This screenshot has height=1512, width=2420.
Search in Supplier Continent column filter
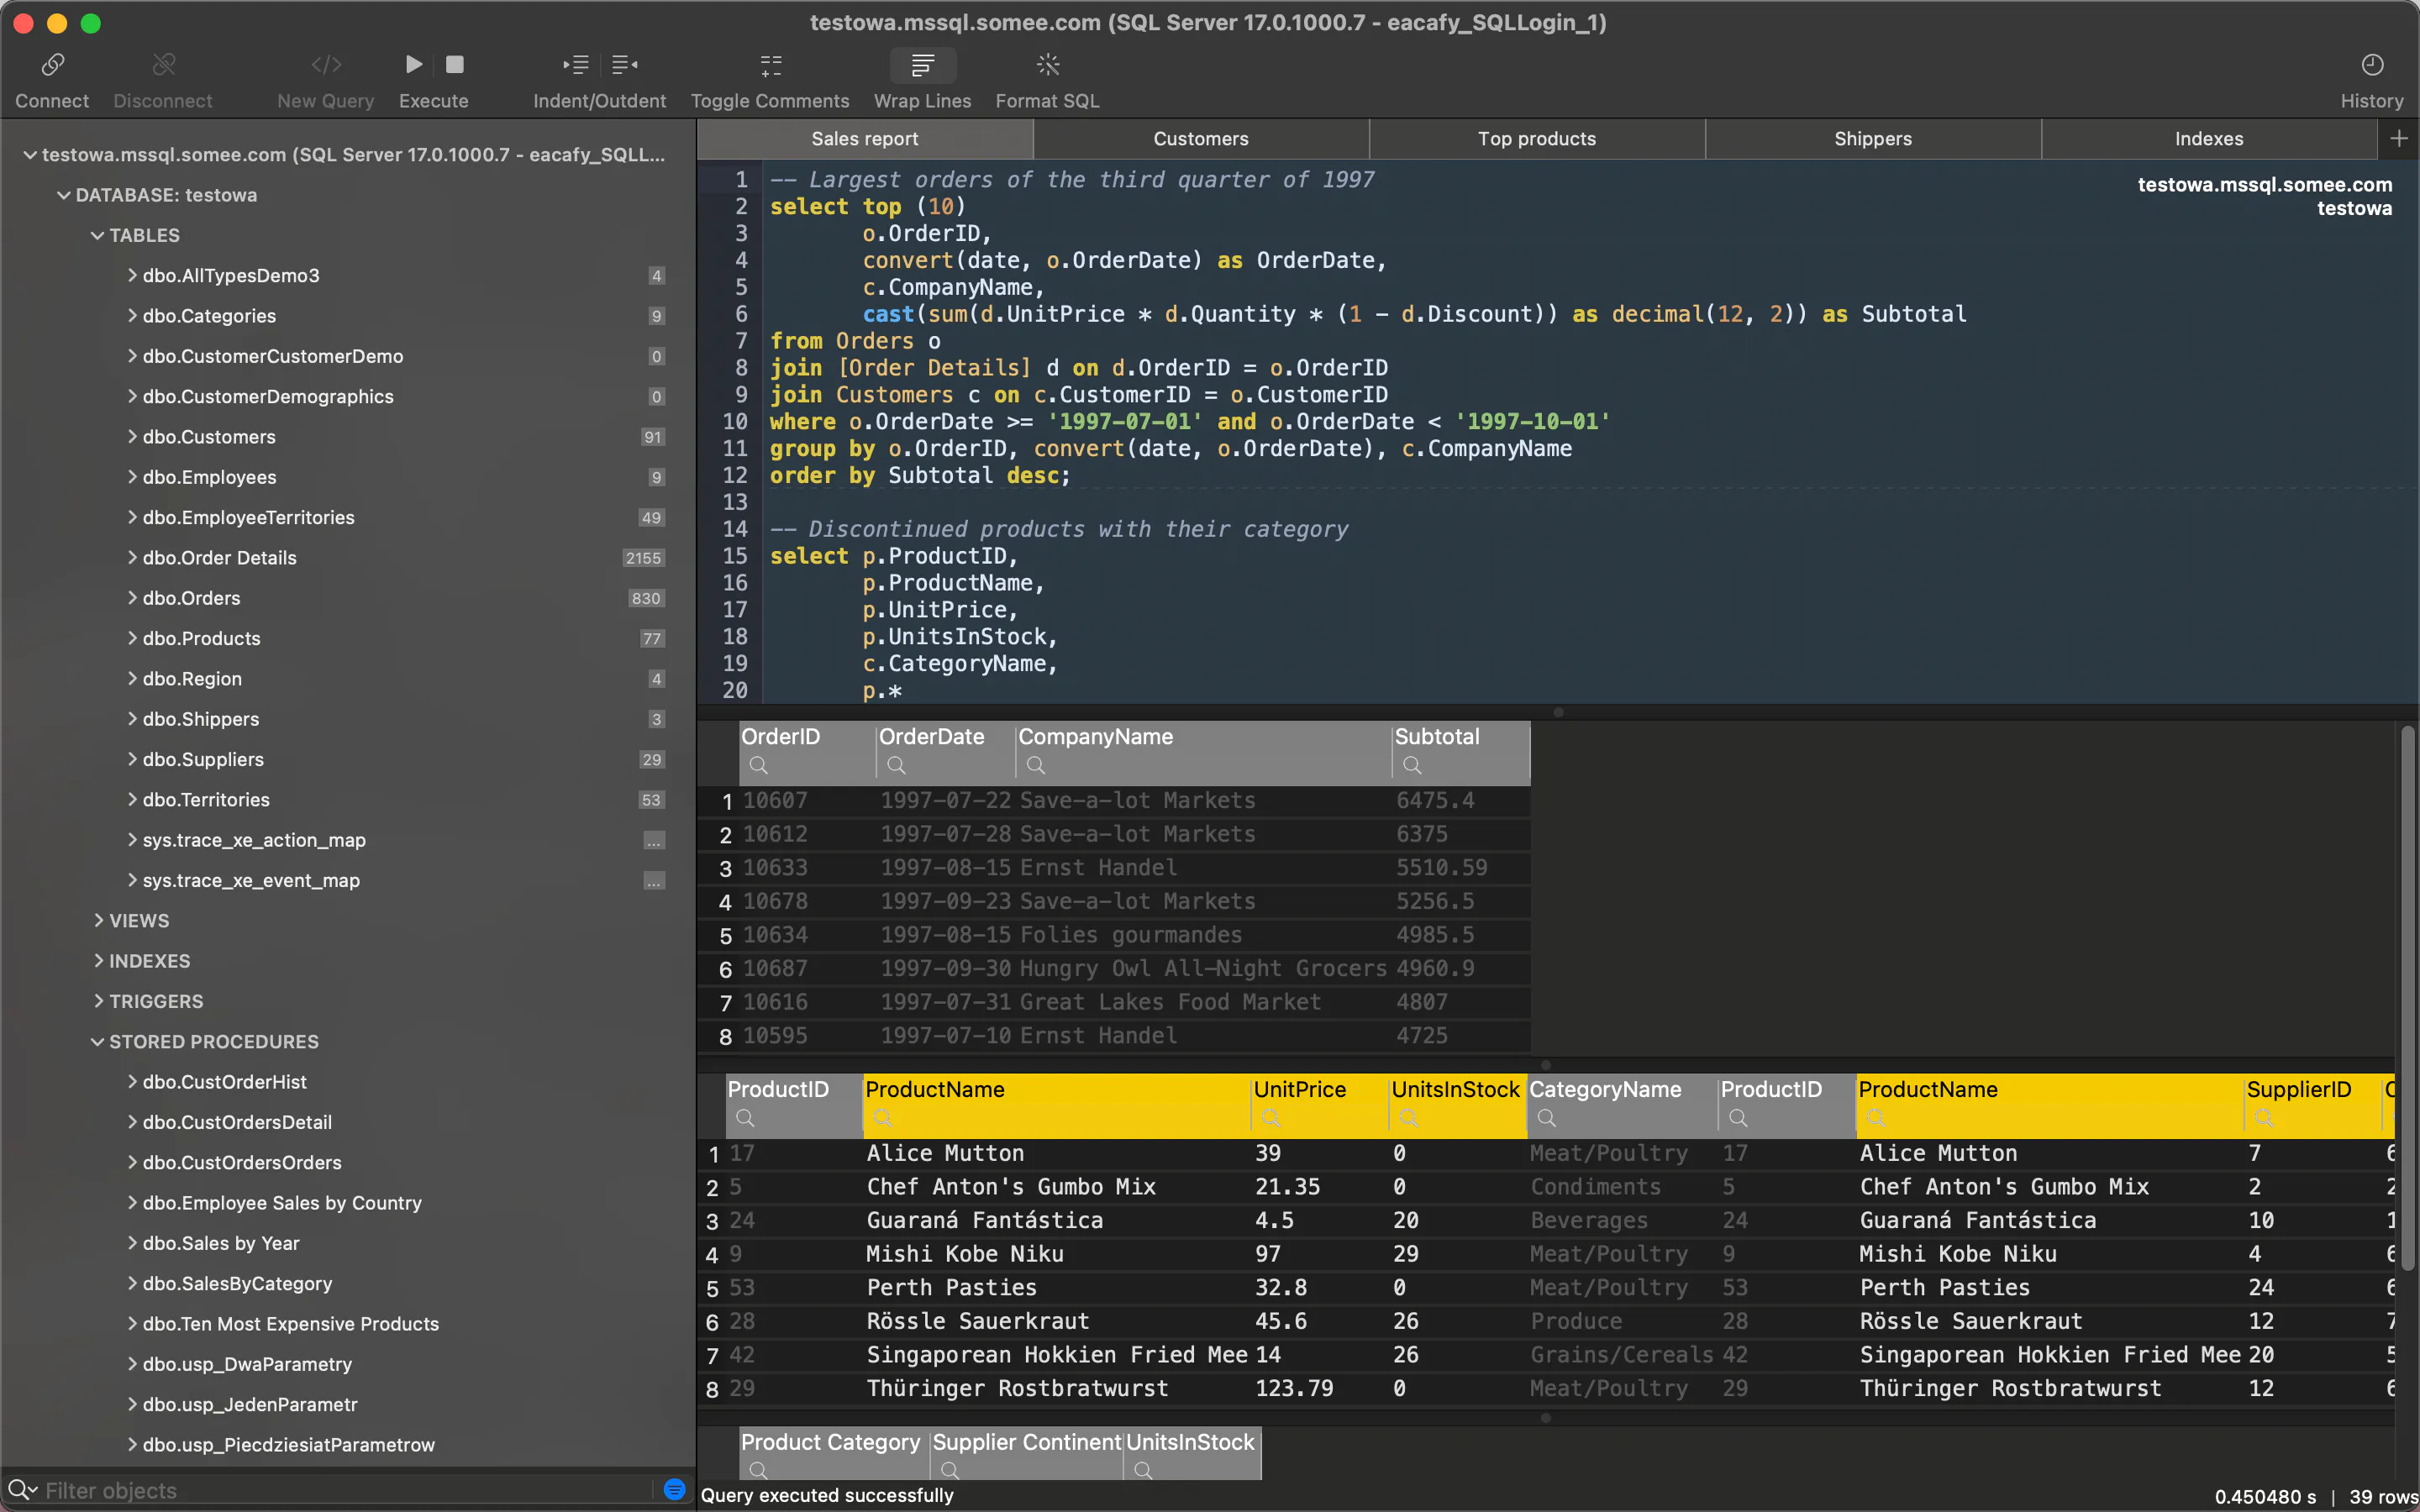pos(950,1469)
